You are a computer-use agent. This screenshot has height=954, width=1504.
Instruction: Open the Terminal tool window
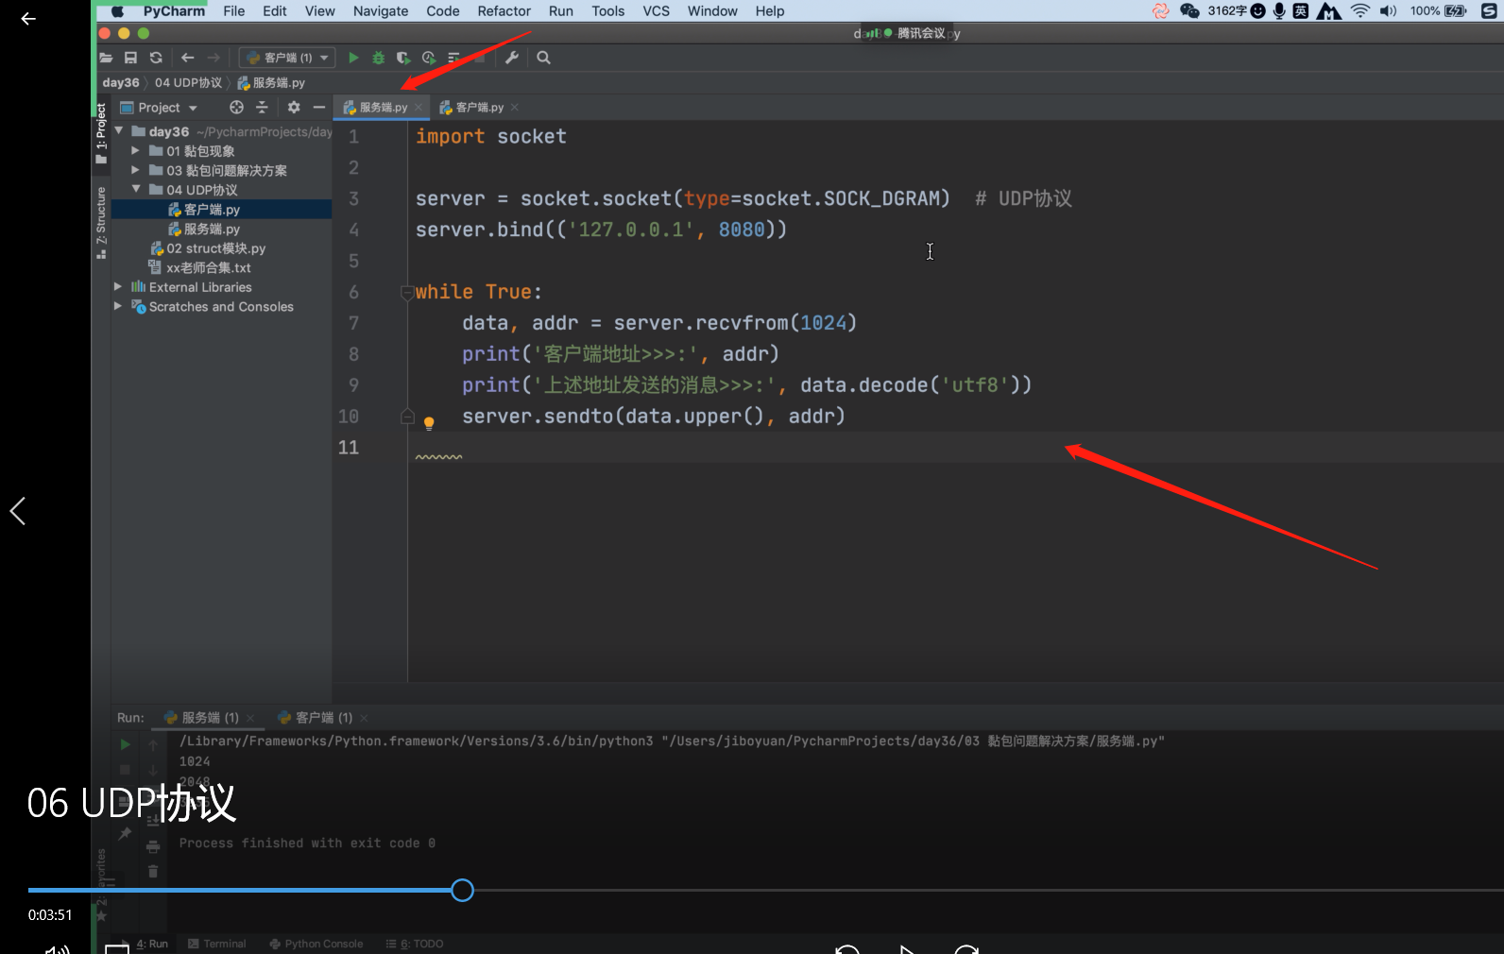[x=217, y=944]
